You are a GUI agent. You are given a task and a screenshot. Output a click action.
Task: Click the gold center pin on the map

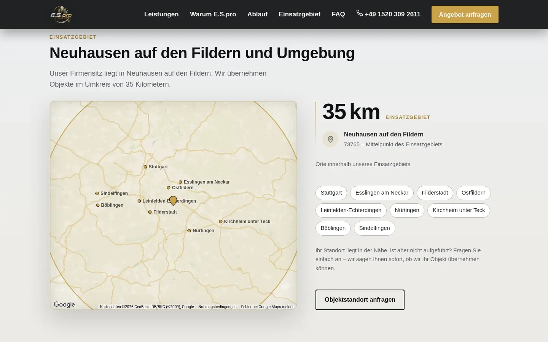click(x=173, y=201)
